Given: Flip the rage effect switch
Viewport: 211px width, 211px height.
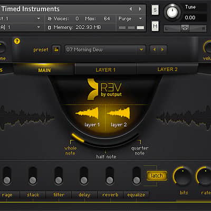Looking at the screenshot, I should coord(7,176).
